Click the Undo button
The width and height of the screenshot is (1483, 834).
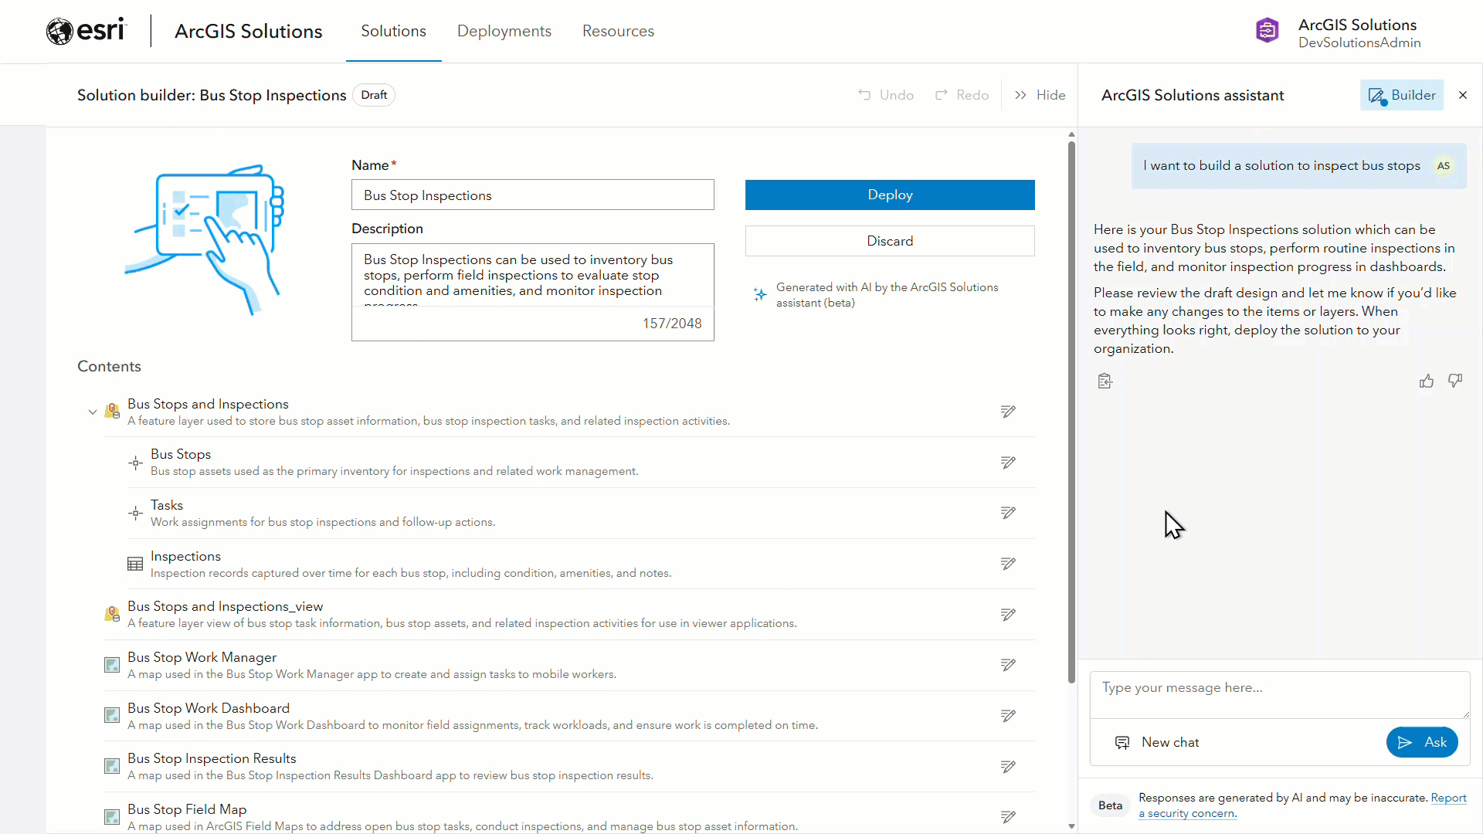click(886, 95)
